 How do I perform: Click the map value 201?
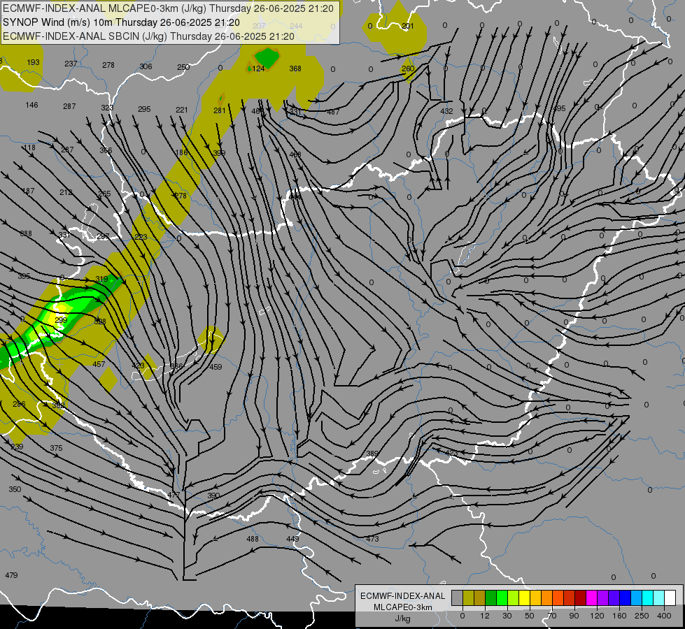(x=408, y=26)
